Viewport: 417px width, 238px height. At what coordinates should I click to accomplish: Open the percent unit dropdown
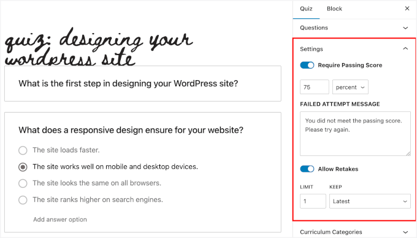point(350,87)
